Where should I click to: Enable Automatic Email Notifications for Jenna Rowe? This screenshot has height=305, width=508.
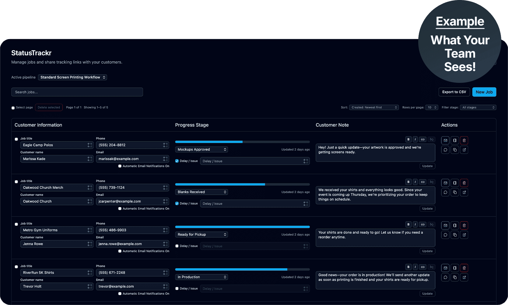120,251
